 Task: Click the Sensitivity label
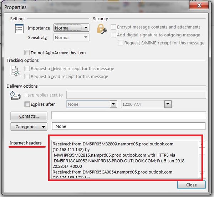[37, 37]
